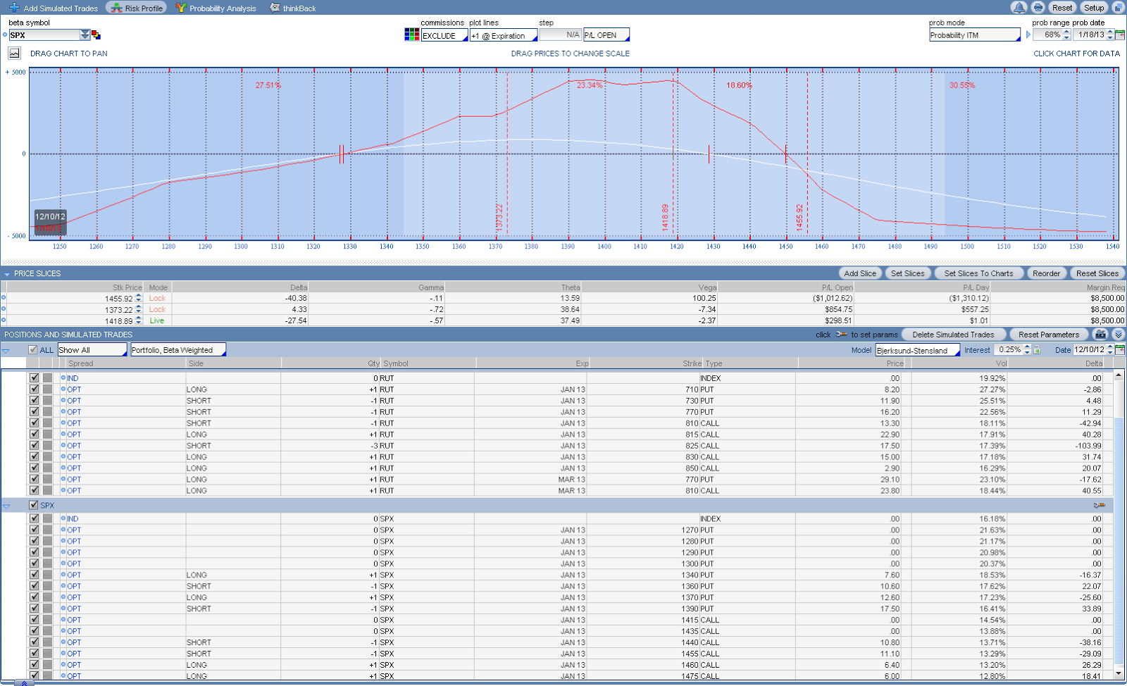Click the Add Slice button
Image resolution: width=1127 pixels, height=686 pixels.
(x=860, y=273)
